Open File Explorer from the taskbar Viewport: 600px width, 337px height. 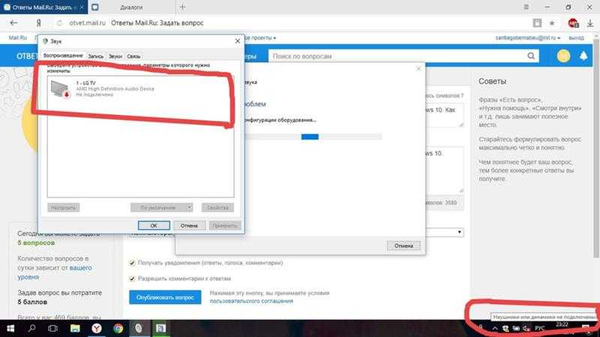pyautogui.click(x=75, y=328)
